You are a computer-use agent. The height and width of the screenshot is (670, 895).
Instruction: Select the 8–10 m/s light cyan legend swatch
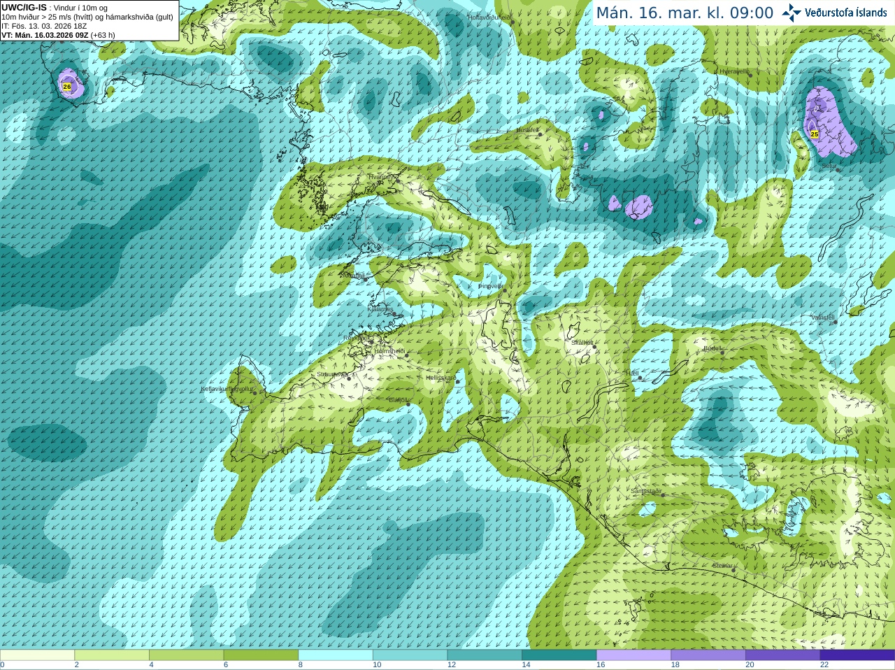click(336, 655)
